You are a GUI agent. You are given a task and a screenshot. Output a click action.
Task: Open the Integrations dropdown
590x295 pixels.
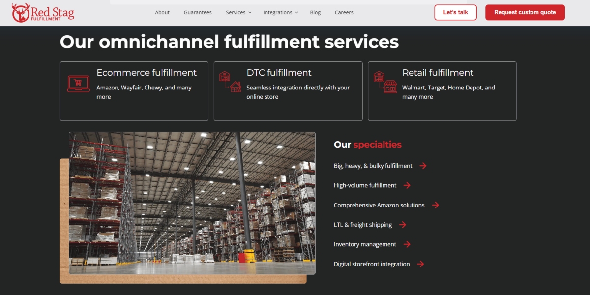click(277, 12)
